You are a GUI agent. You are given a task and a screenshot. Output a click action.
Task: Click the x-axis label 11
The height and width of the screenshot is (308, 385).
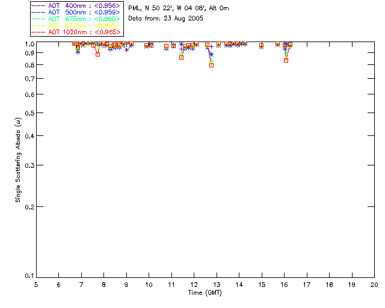coord(171,285)
